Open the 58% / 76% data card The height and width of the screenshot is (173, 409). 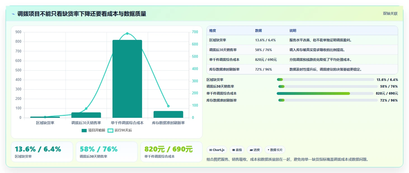107,152
